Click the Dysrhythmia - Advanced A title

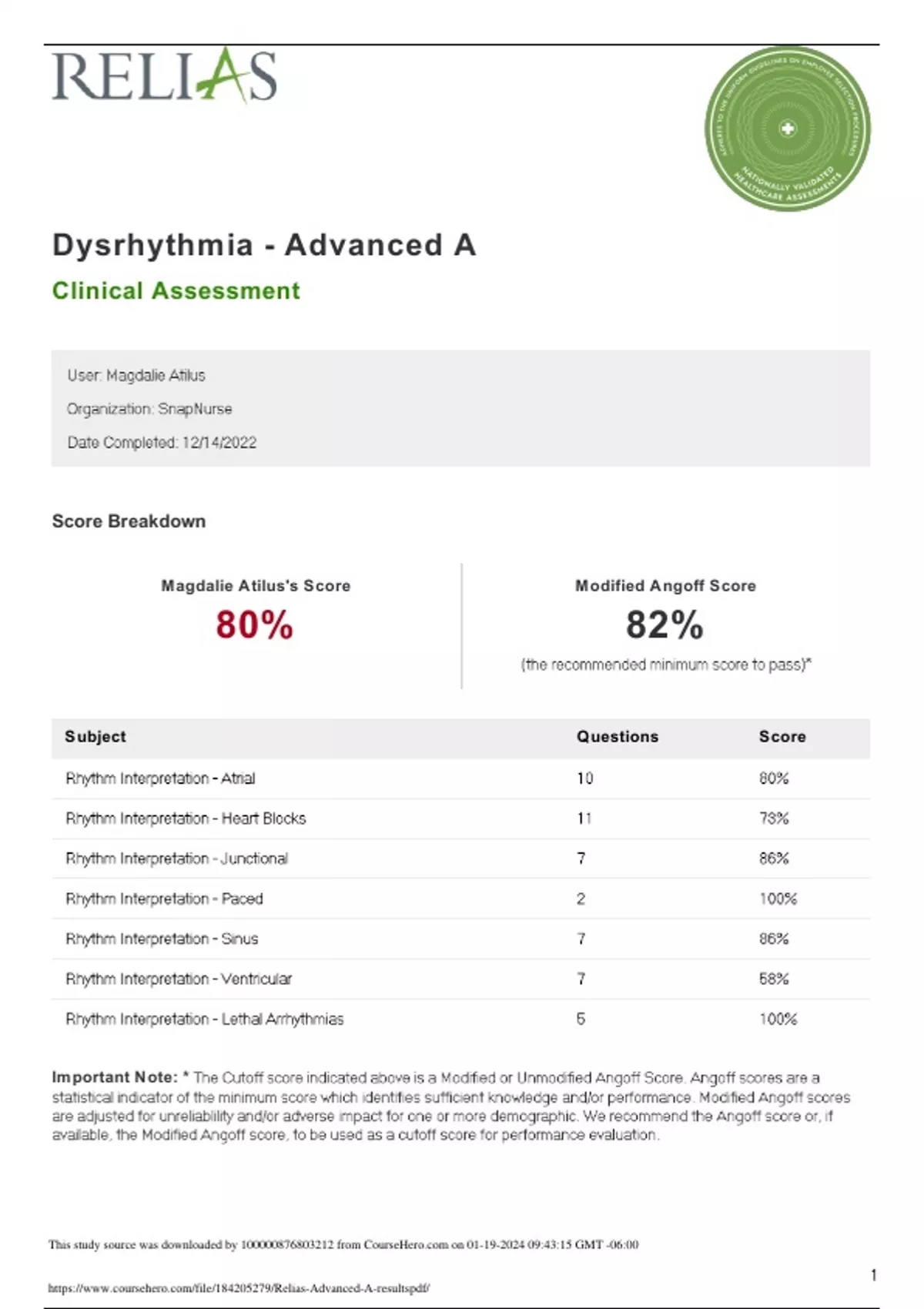(264, 246)
